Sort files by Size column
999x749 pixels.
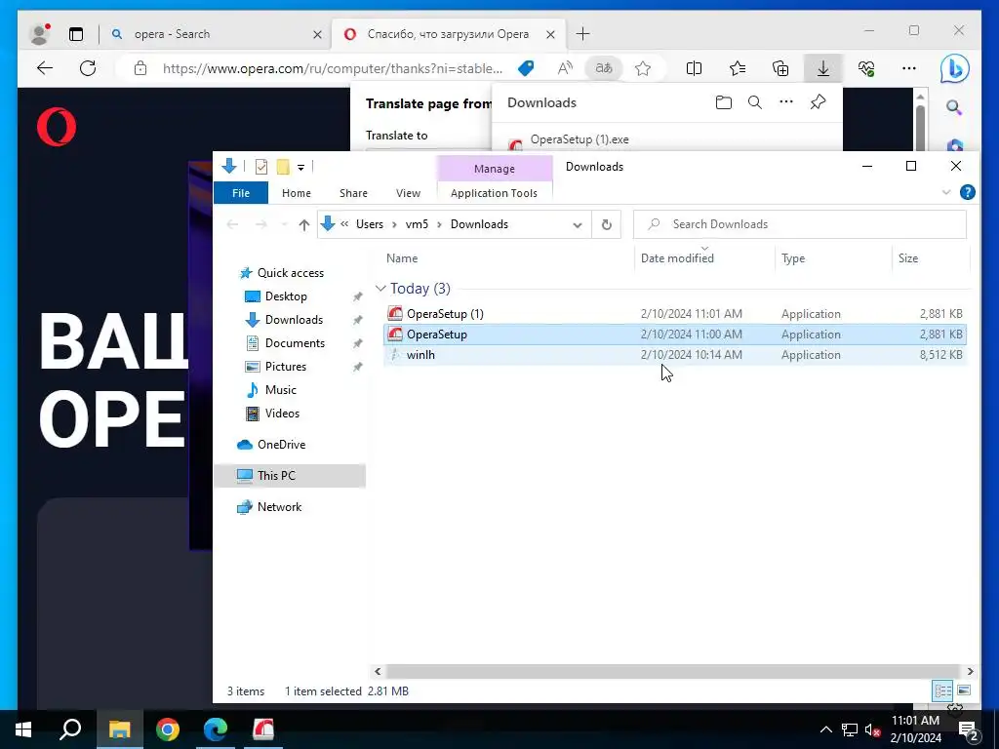930,257
